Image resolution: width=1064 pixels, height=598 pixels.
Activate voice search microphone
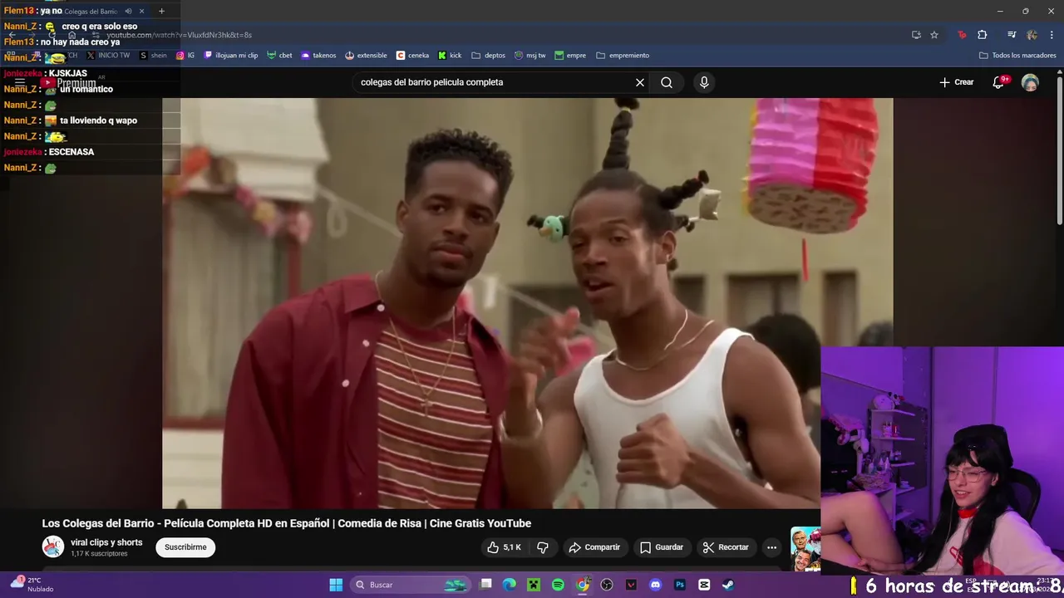[704, 82]
